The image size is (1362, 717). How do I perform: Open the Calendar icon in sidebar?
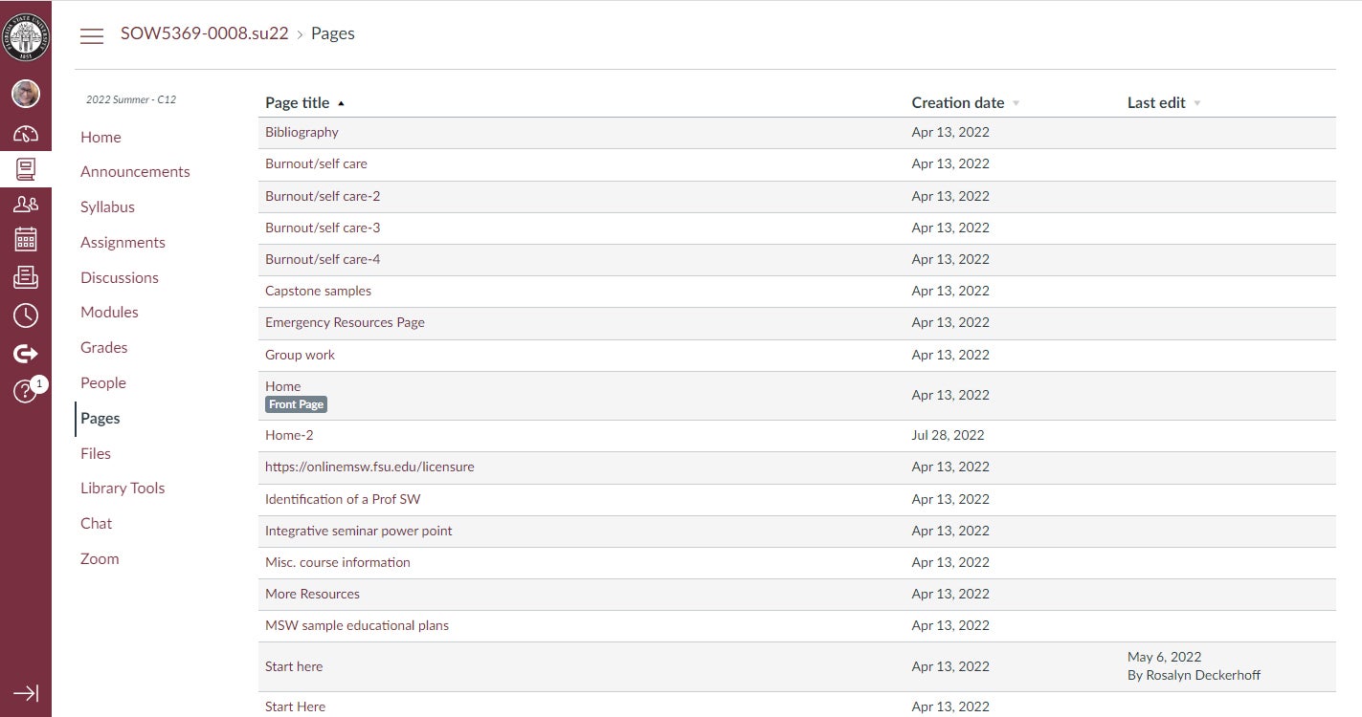pyautogui.click(x=26, y=239)
